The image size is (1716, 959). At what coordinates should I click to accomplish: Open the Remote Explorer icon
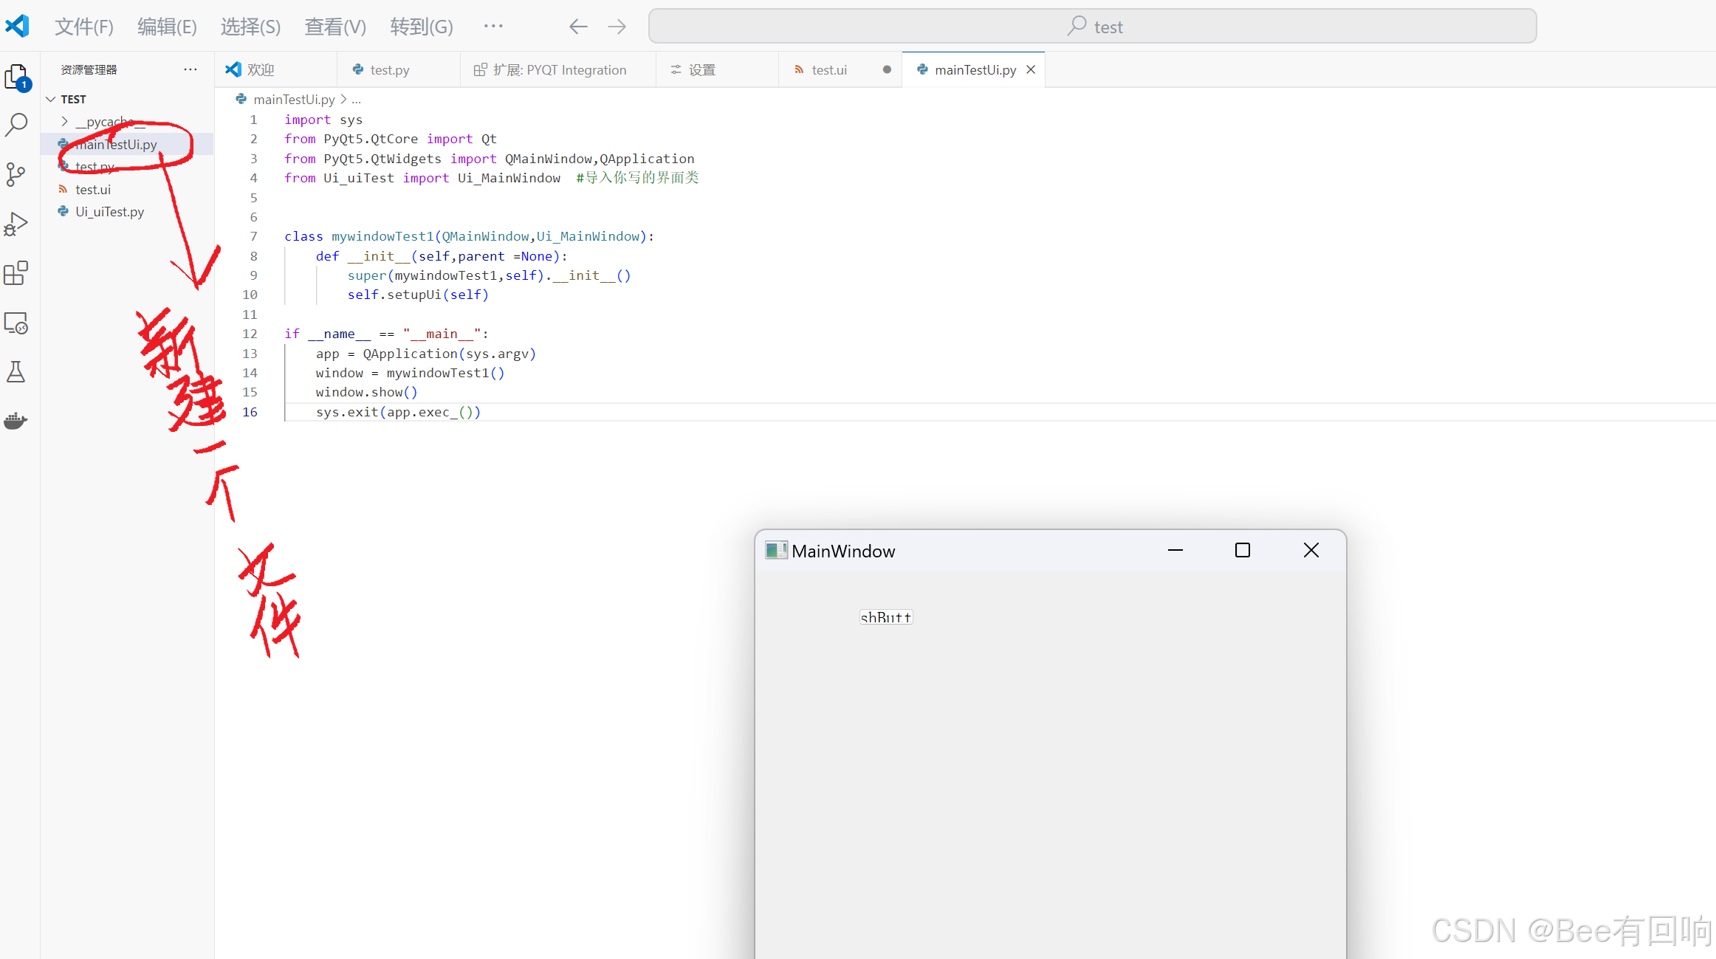16,323
